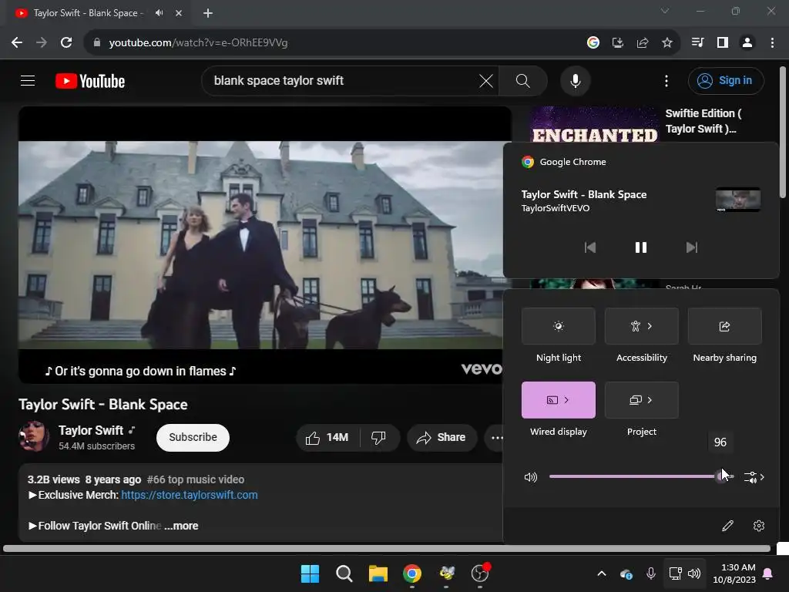The image size is (789, 592).
Task: Open the YouTube guide hamburger menu
Action: pyautogui.click(x=28, y=80)
